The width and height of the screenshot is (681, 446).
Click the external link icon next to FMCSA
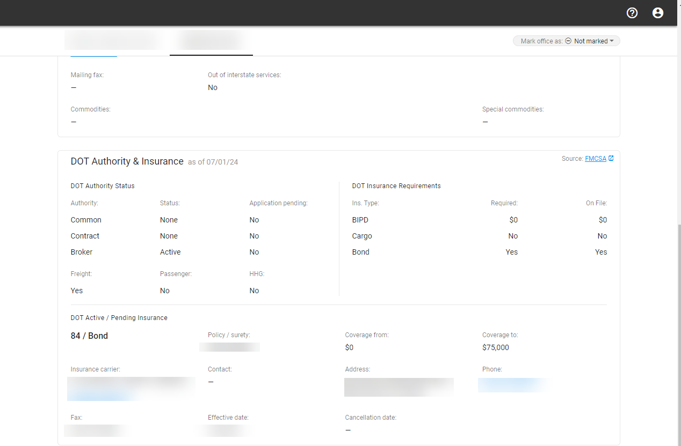pyautogui.click(x=611, y=158)
